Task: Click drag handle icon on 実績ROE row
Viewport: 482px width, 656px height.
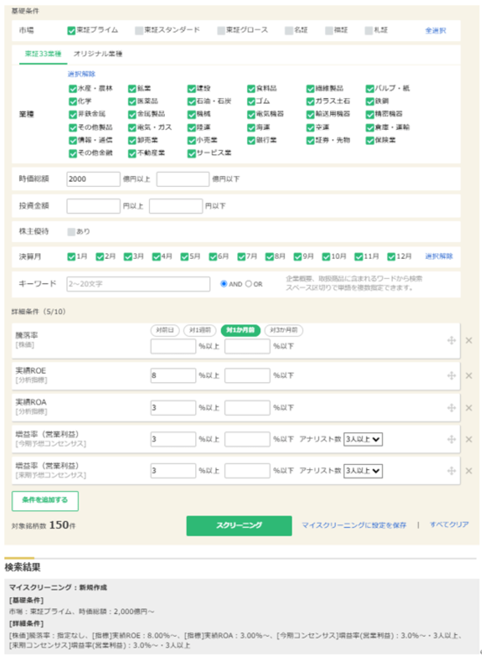Action: pyautogui.click(x=452, y=376)
